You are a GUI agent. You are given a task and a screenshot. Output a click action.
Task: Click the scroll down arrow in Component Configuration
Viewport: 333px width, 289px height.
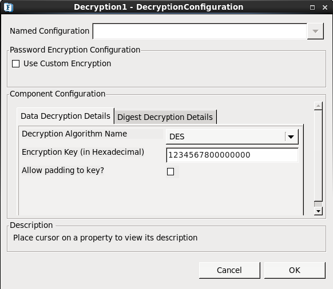click(318, 211)
